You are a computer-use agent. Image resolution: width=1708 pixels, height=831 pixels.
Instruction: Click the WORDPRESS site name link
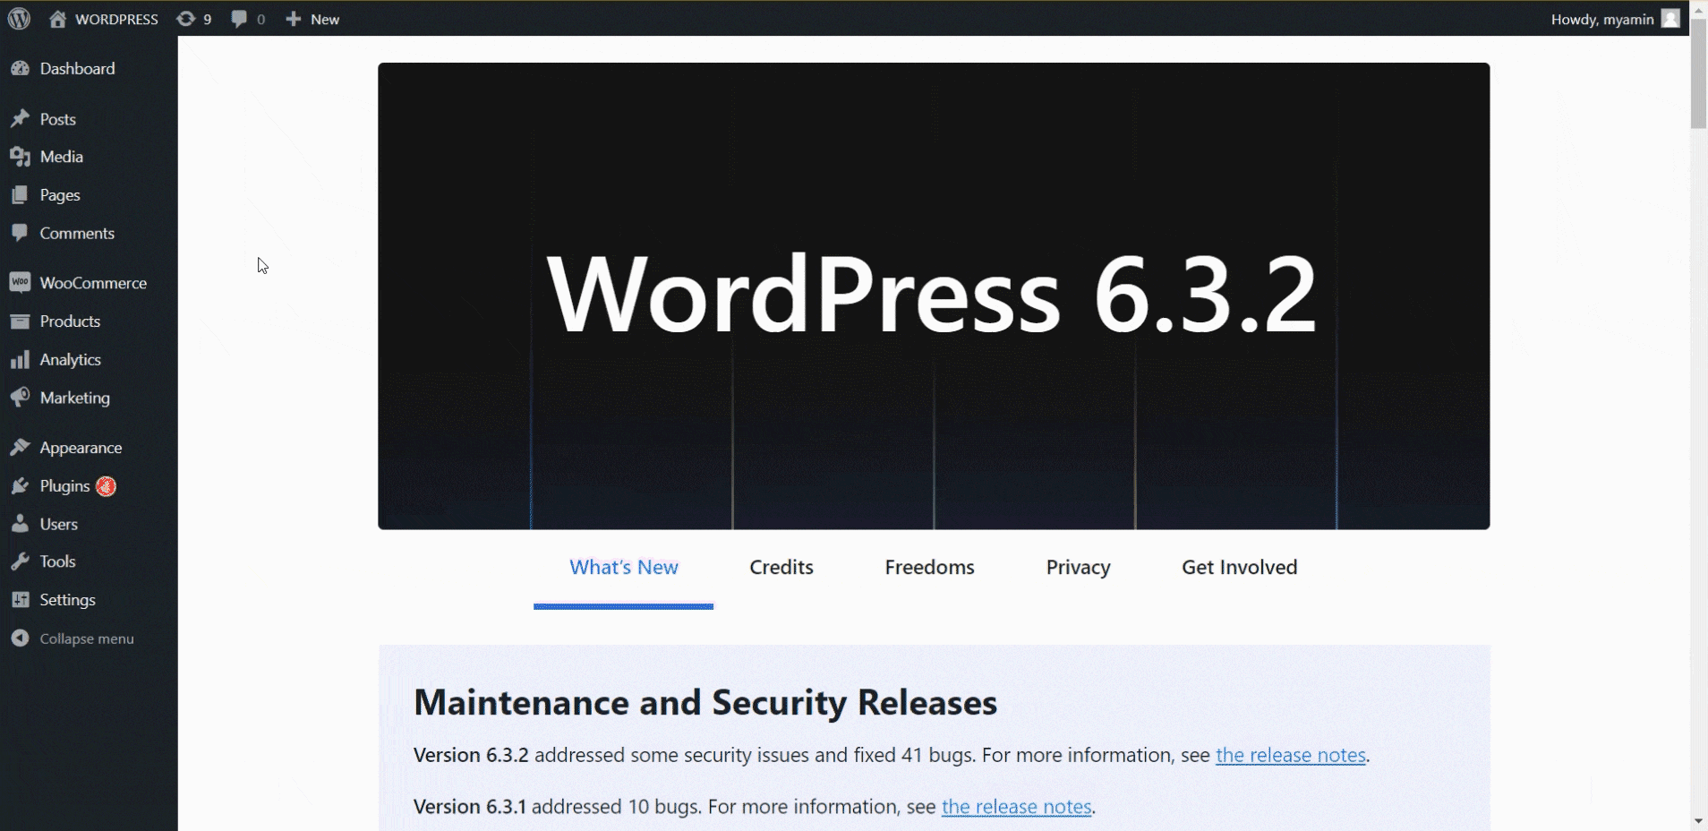click(116, 19)
